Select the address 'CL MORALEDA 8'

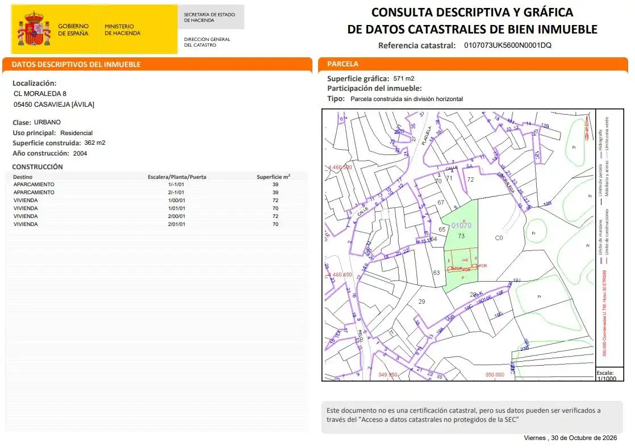(40, 94)
